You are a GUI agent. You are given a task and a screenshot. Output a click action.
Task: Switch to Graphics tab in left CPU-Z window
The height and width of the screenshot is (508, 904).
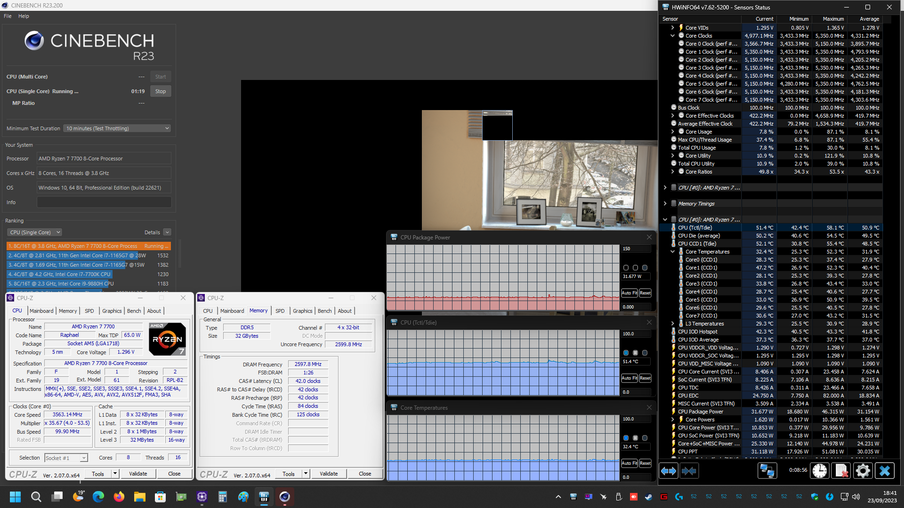(112, 311)
